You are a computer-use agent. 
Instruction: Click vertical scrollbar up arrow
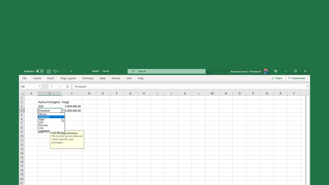[308, 93]
